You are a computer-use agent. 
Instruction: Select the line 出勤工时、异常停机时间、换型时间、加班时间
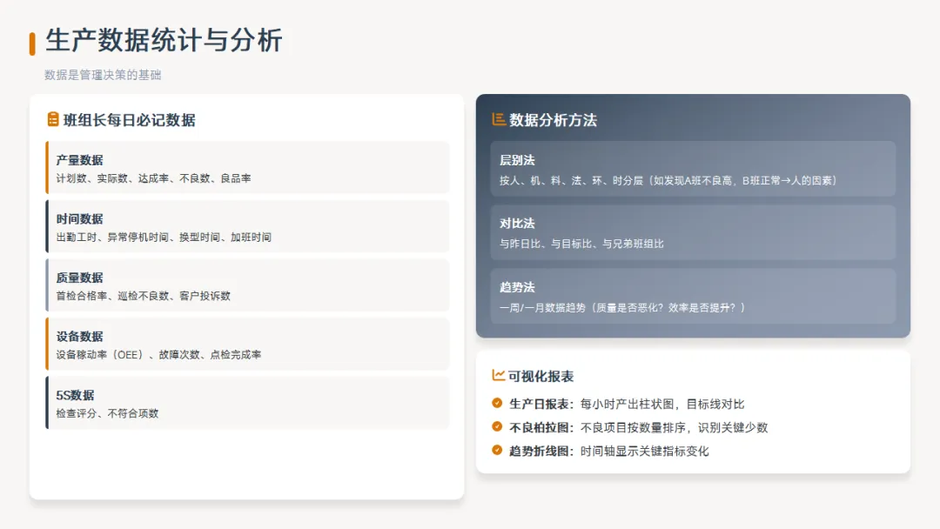tap(164, 238)
